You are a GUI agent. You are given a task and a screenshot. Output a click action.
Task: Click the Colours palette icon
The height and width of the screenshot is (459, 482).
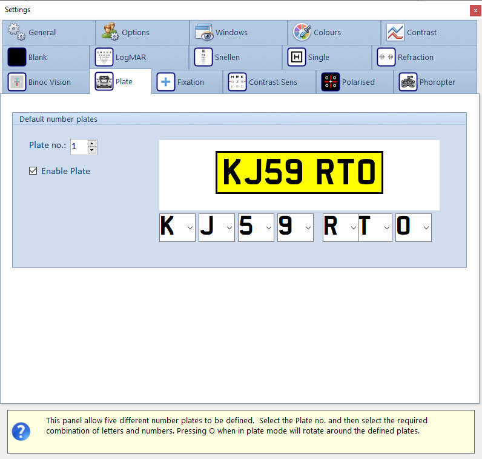click(302, 32)
